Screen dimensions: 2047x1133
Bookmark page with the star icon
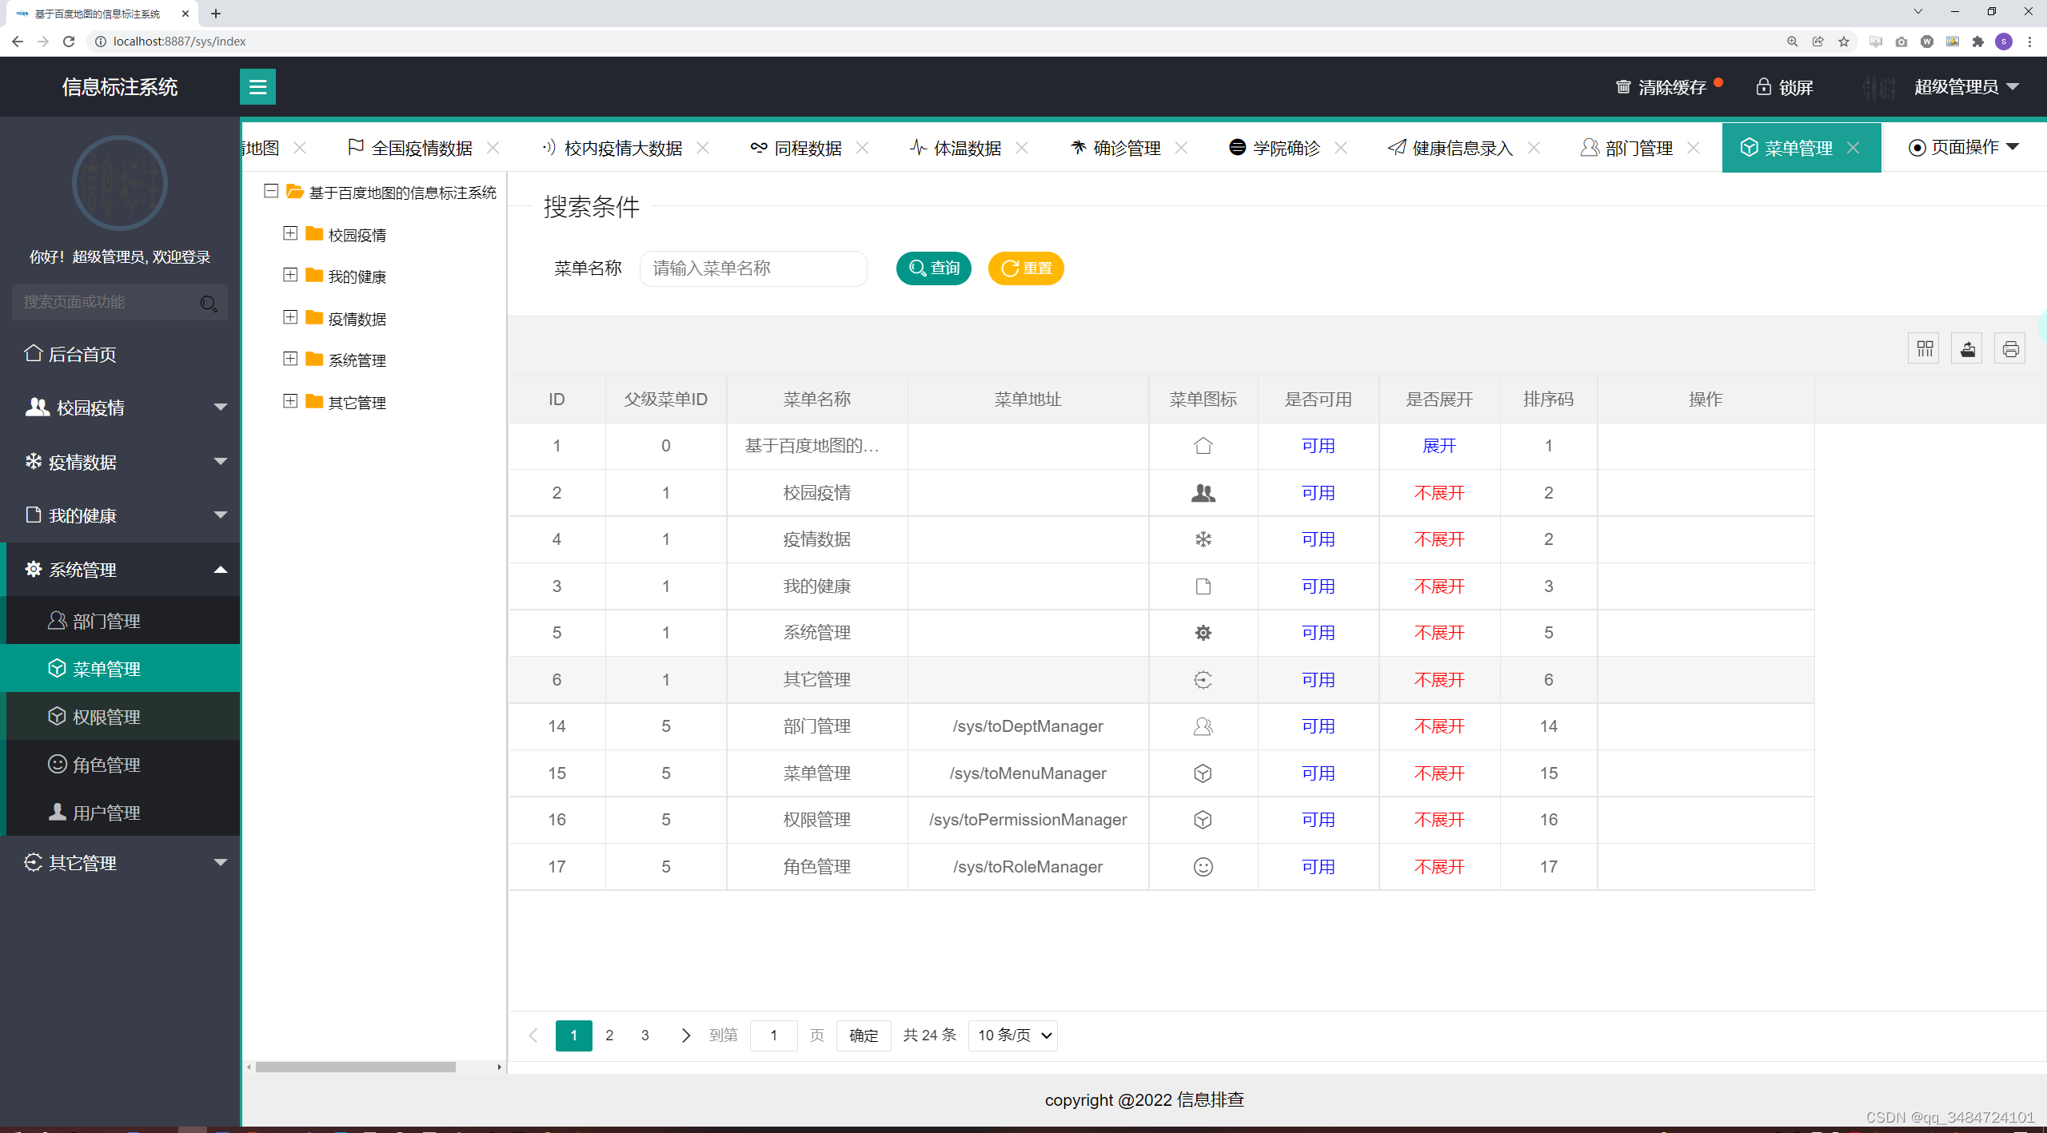1844,42
